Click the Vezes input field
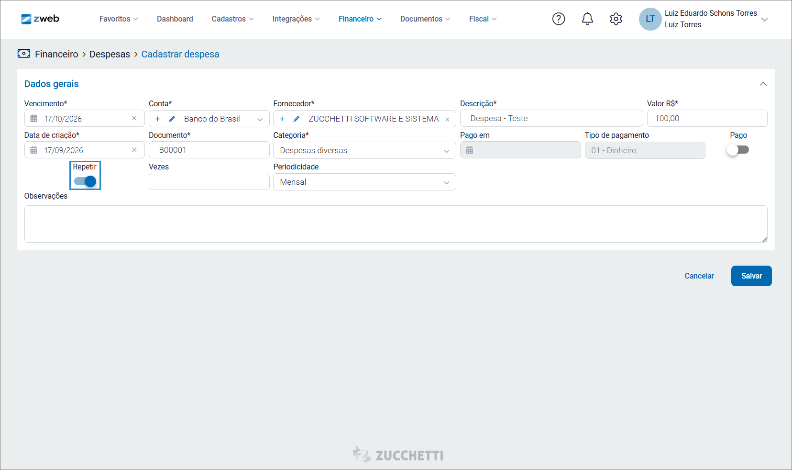792x470 pixels. pos(209,181)
